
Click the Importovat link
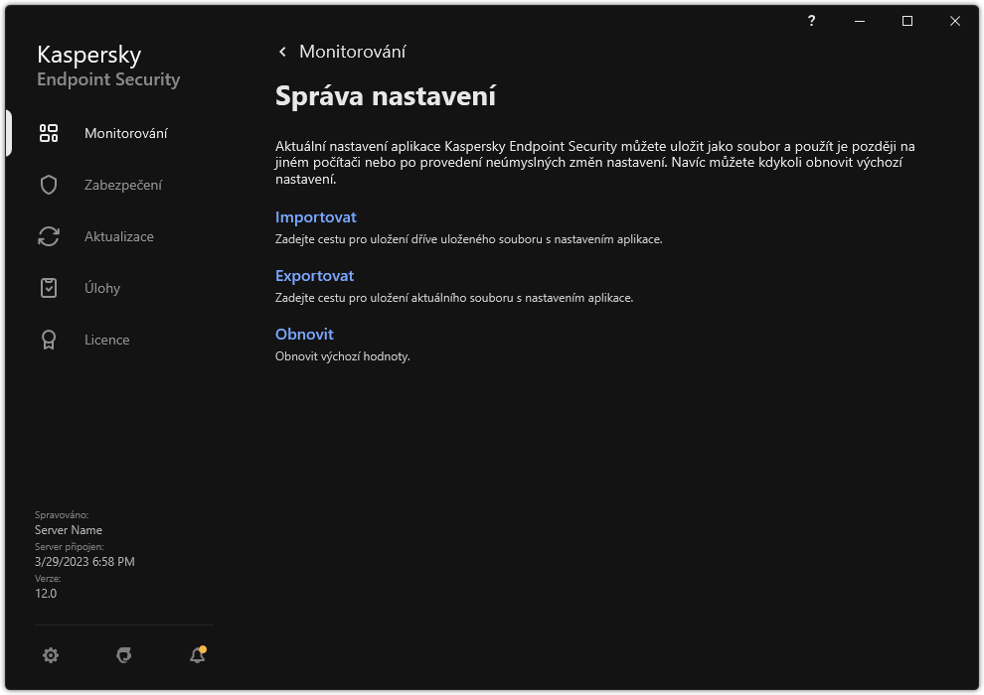point(316,216)
